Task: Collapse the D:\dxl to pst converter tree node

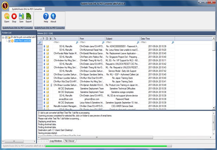Action: [x=3, y=37]
